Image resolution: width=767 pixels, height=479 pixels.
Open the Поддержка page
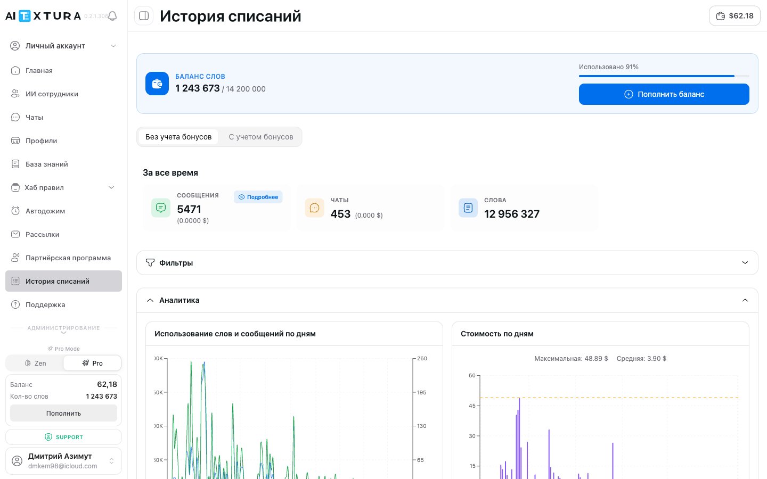pyautogui.click(x=63, y=304)
